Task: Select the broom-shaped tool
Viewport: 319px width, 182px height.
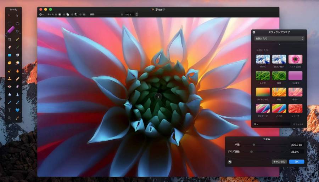Action: [9, 71]
